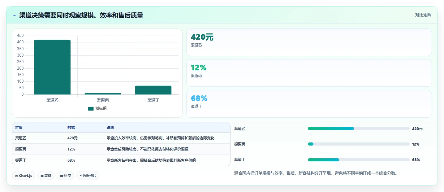Click the 说明 column header
The width and height of the screenshot is (444, 192).
(x=110, y=128)
